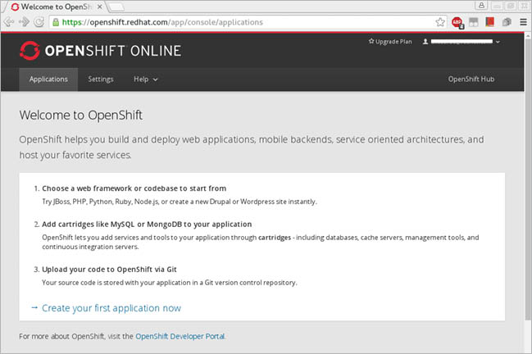The height and width of the screenshot is (354, 532).
Task: Select the Applications tab
Action: (48, 79)
